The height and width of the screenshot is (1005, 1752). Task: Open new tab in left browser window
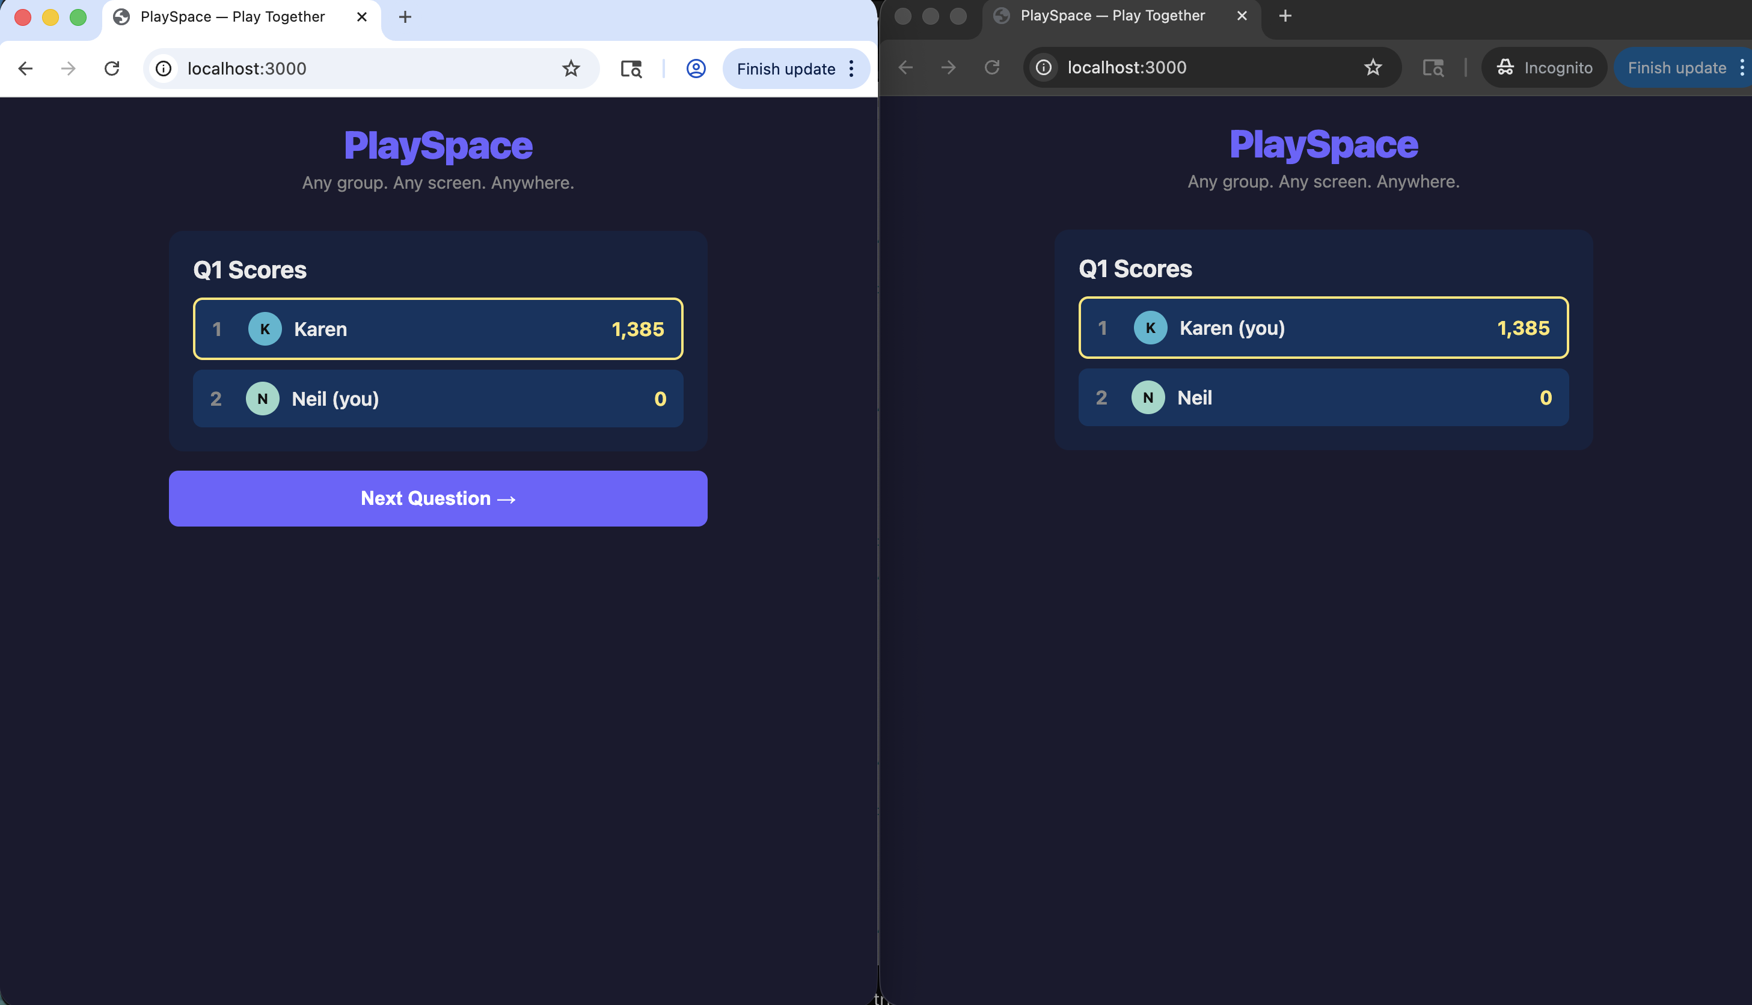pos(405,17)
